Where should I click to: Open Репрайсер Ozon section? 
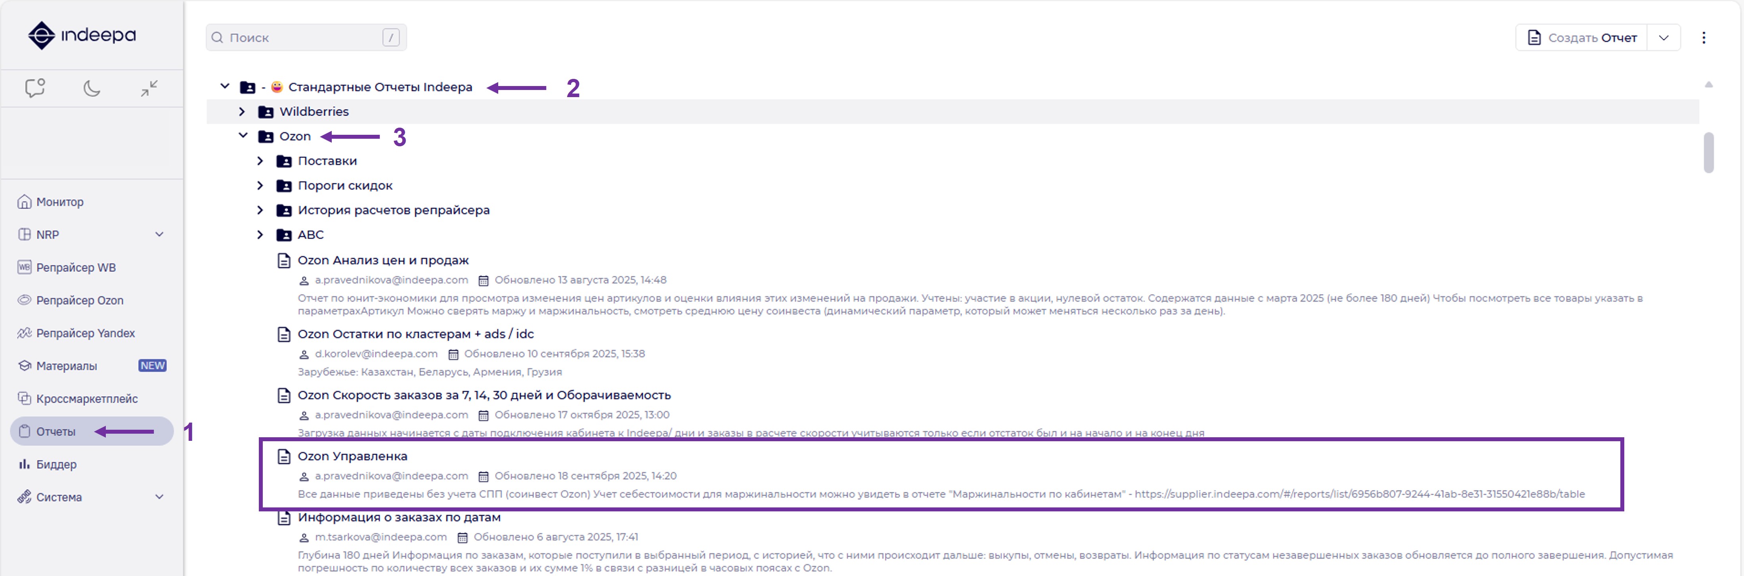(79, 300)
